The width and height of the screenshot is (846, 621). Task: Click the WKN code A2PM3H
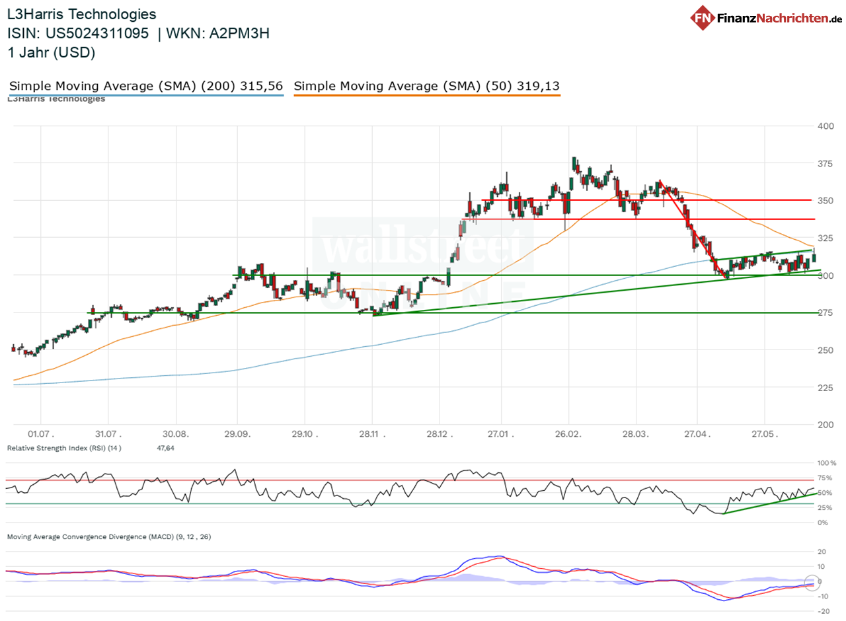click(239, 34)
